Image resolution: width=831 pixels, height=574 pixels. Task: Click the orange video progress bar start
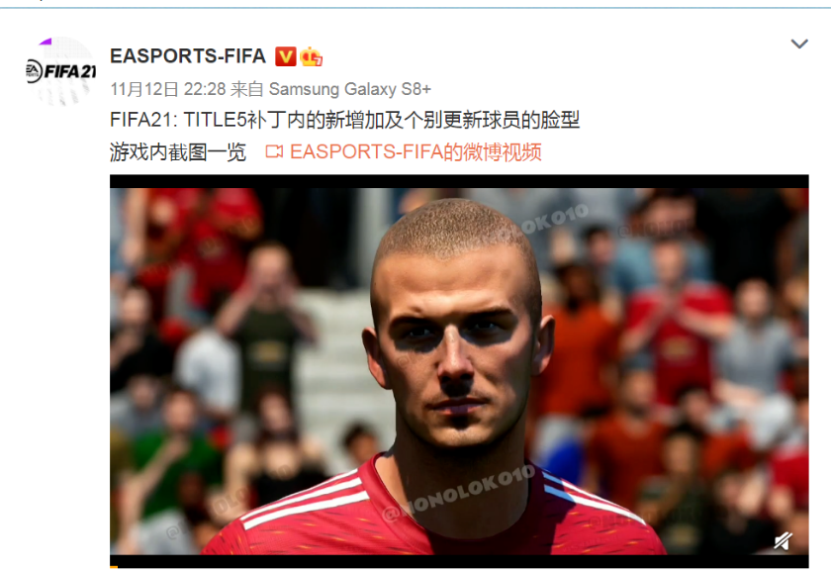pyautogui.click(x=114, y=568)
